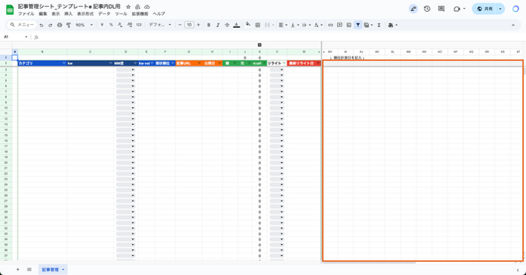Viewport: 526px width, 275px height.
Task: Toggle italic formatting
Action: (218, 25)
